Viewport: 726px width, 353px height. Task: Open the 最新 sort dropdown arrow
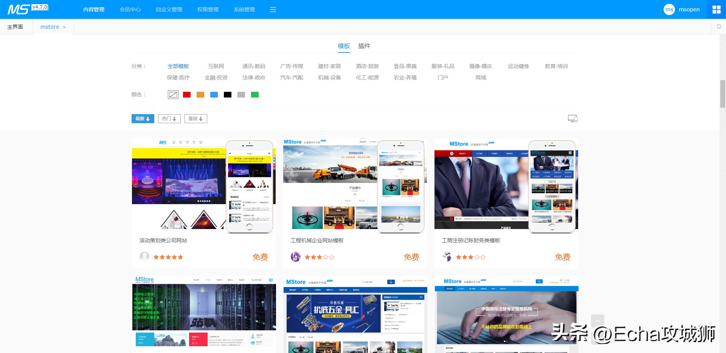tap(148, 118)
